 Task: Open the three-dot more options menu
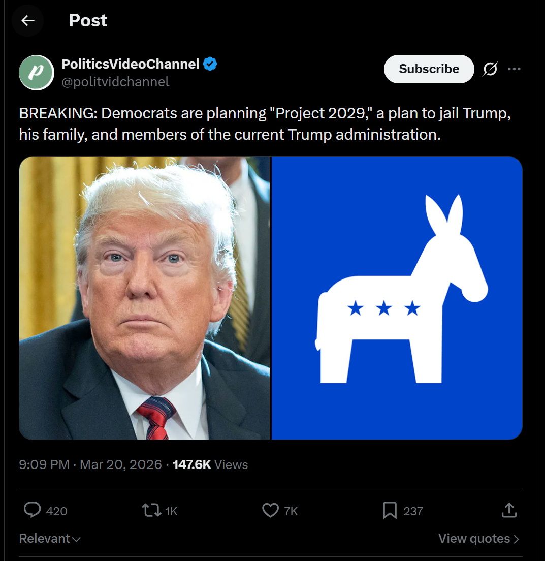click(x=514, y=69)
